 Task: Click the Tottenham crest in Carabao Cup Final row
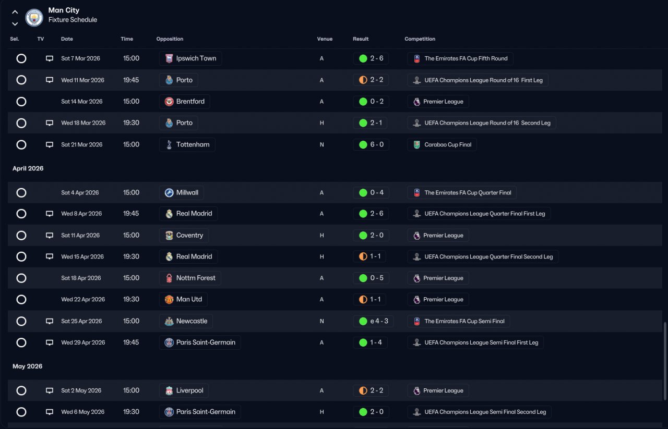(169, 145)
